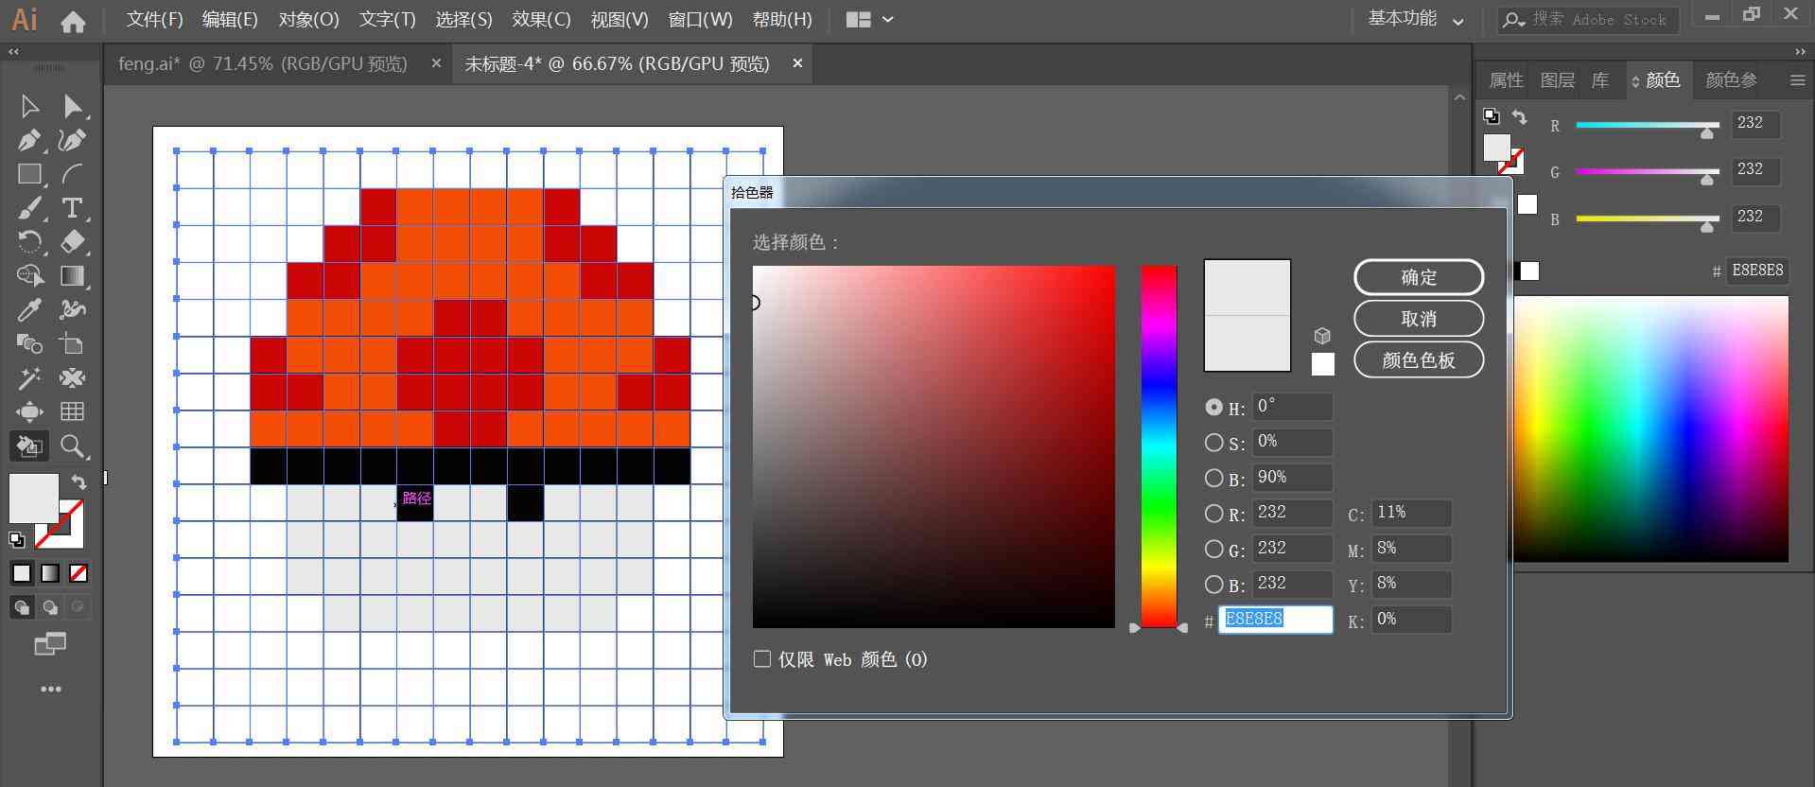This screenshot has height=787, width=1815.
Task: Select the Eyedropper tool
Action: 29,310
